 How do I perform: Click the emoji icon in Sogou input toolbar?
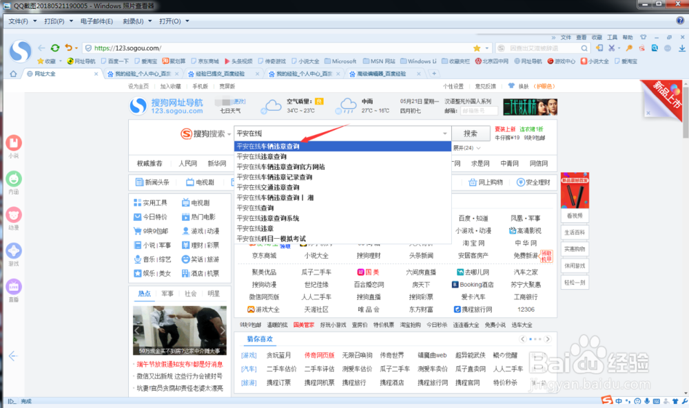coord(637,401)
